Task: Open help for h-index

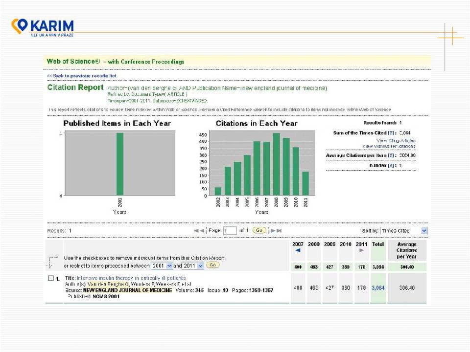Action: coord(391,165)
